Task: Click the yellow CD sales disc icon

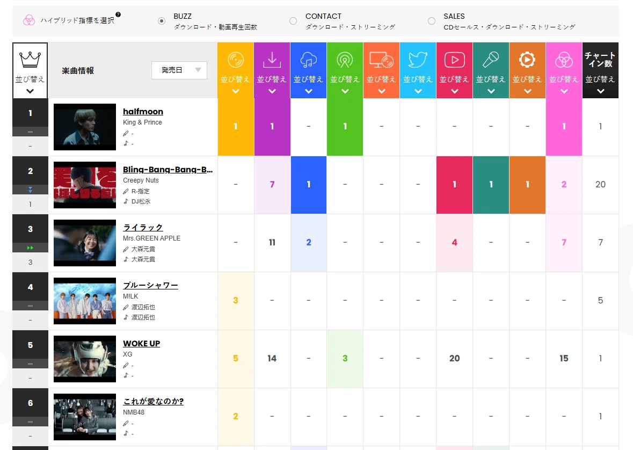Action: pos(236,60)
